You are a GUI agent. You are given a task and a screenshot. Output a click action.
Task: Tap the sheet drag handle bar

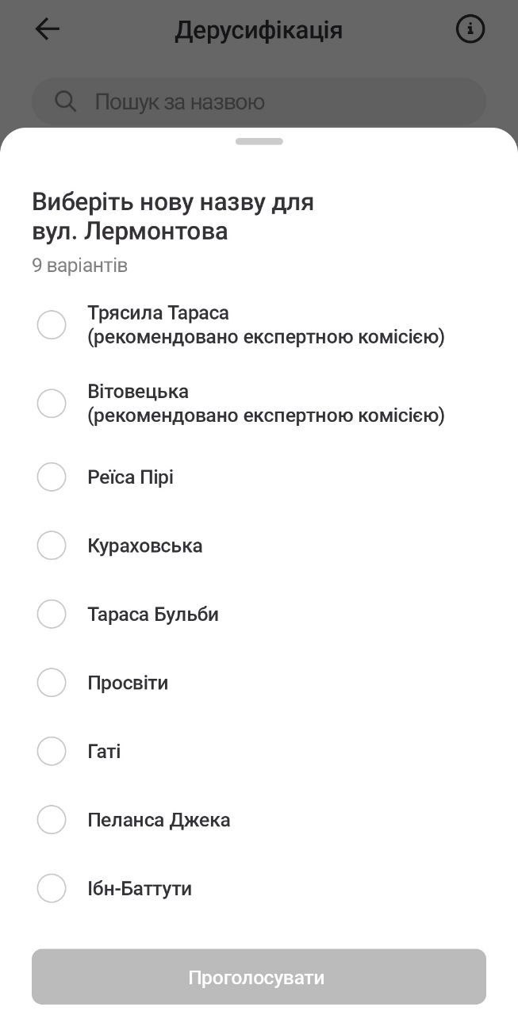(259, 141)
